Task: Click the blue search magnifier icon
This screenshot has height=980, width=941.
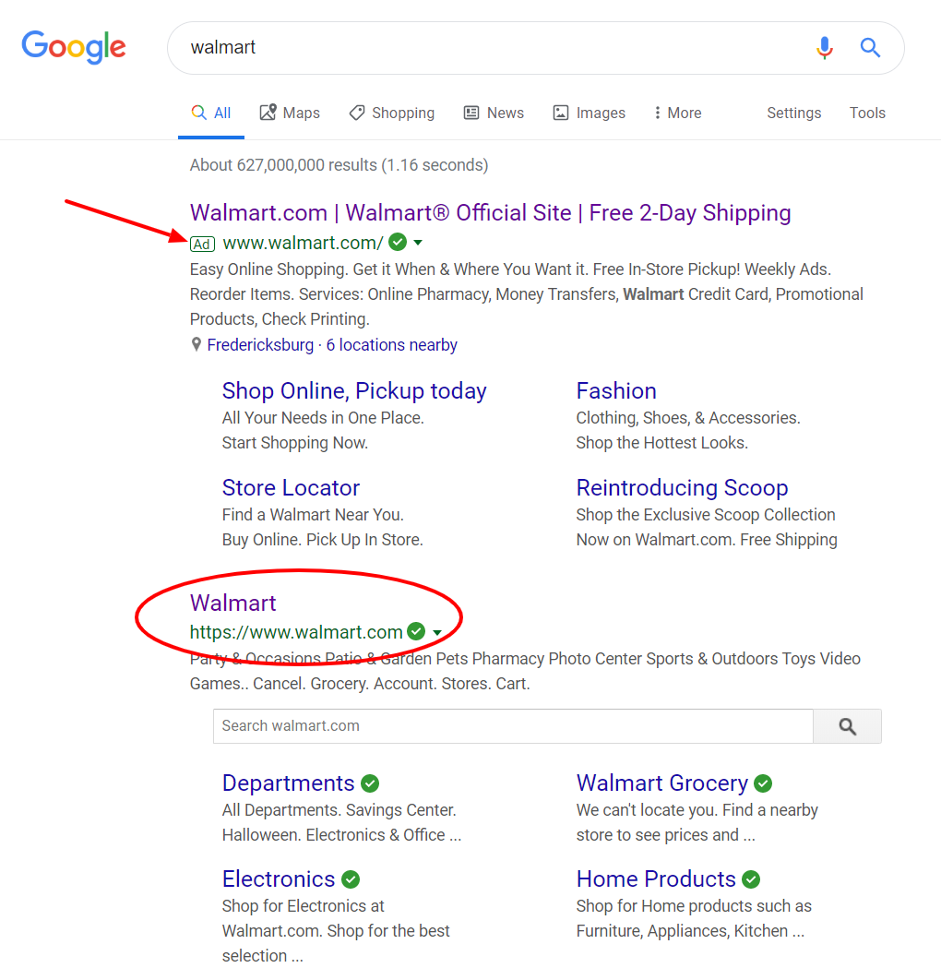Action: pyautogui.click(x=870, y=47)
